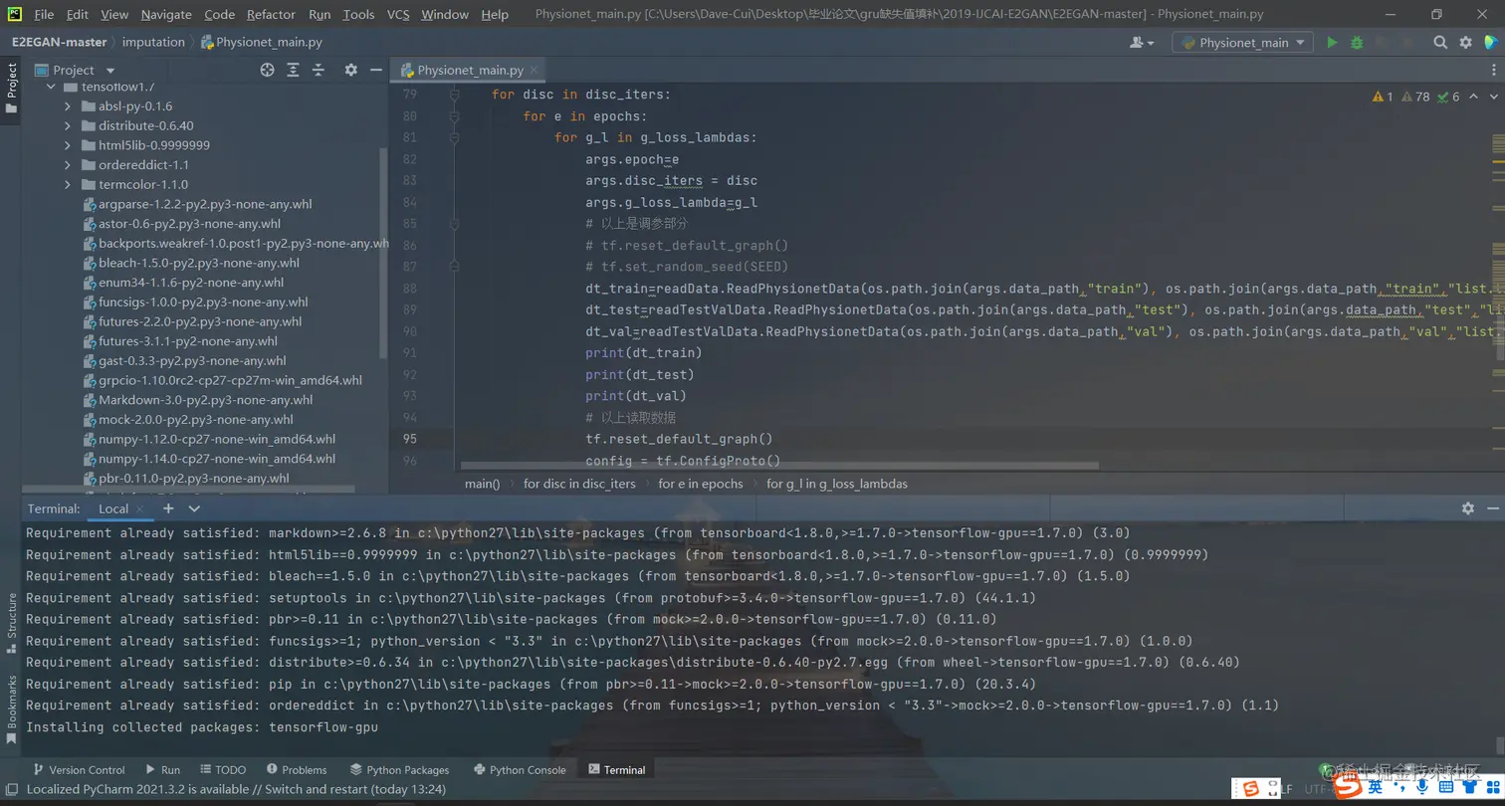Open the Navigate menu
The image size is (1505, 806).
point(166,14)
